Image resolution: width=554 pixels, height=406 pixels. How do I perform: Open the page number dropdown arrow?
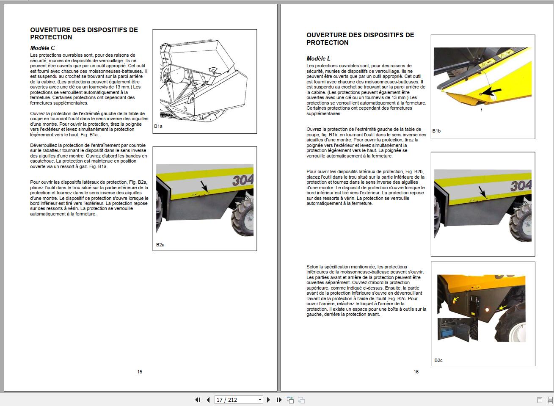tap(260, 400)
